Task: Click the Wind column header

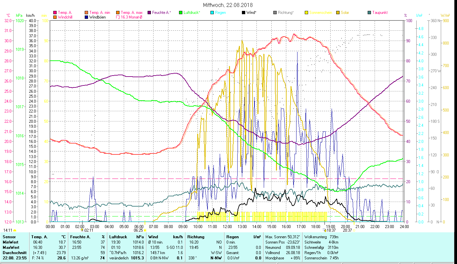Action: [x=153, y=237]
